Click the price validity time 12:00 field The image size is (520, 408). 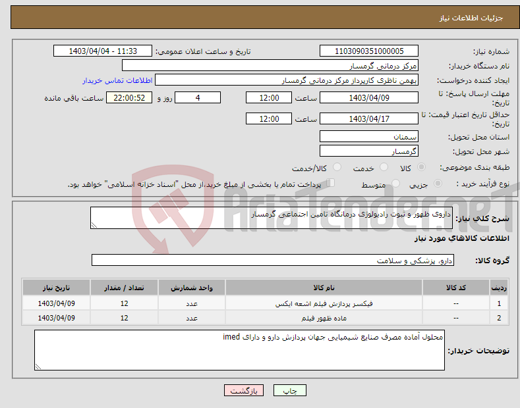tap(269, 118)
